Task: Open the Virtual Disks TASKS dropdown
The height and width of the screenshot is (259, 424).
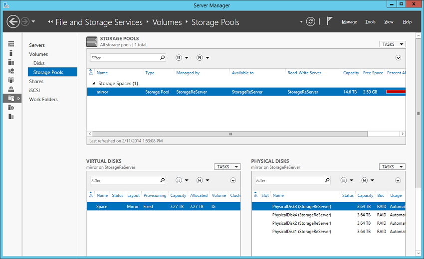Action: 227,167
